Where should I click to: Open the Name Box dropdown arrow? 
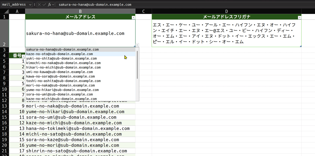(x=30, y=4)
